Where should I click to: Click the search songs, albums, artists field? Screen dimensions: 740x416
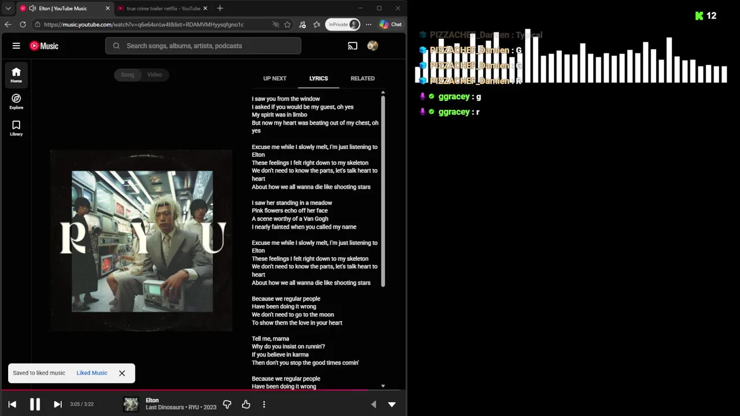point(203,46)
